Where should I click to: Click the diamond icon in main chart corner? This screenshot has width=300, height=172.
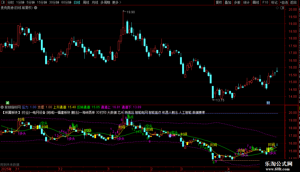point(277,8)
